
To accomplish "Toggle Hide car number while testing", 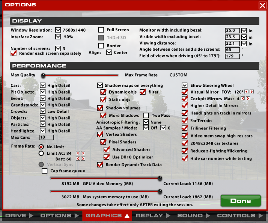I will (x=185, y=158).
